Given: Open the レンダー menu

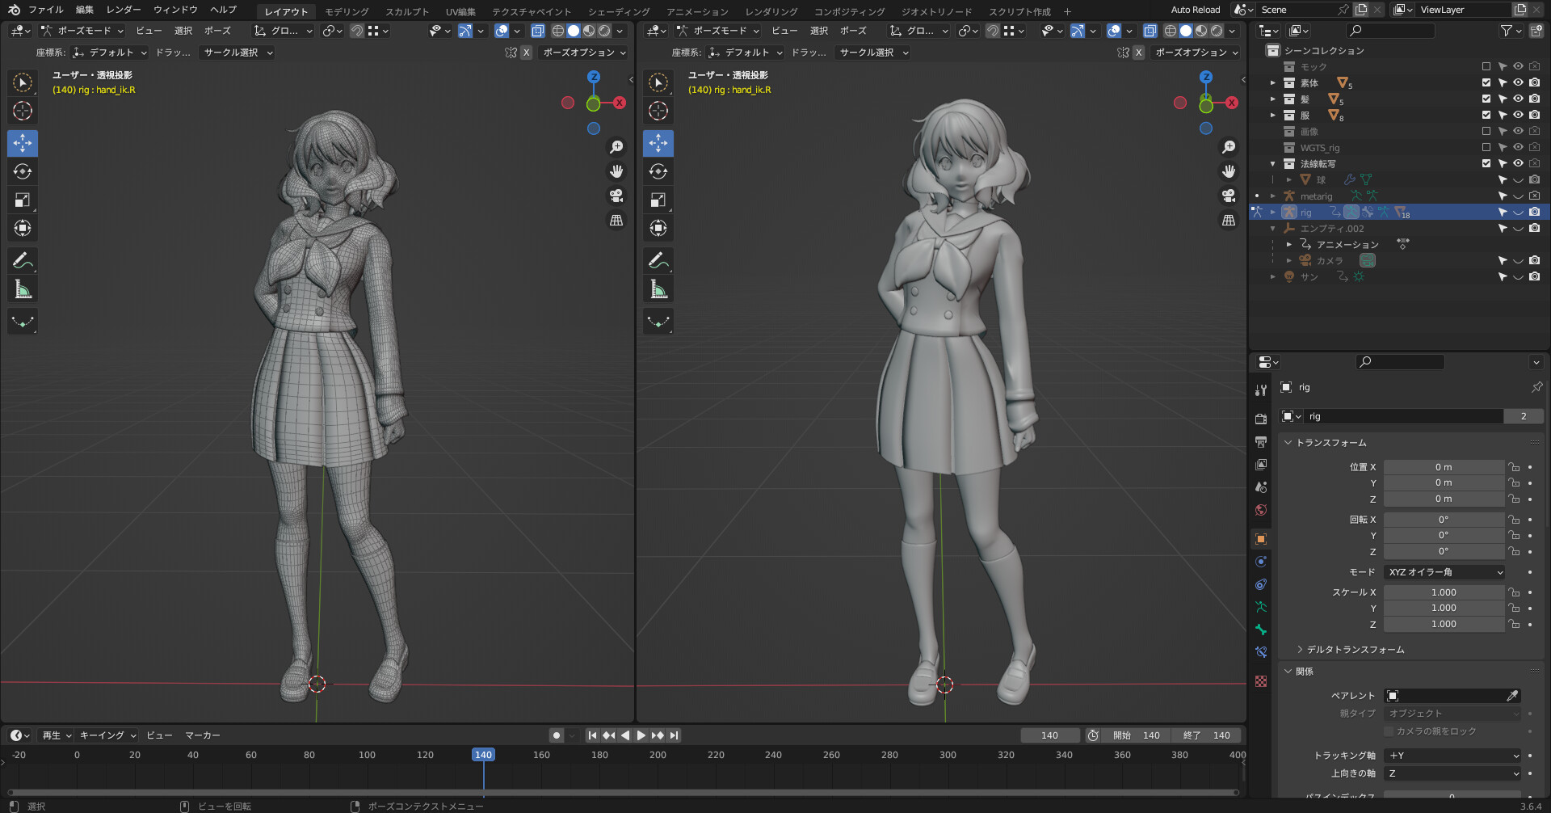Looking at the screenshot, I should tap(124, 10).
